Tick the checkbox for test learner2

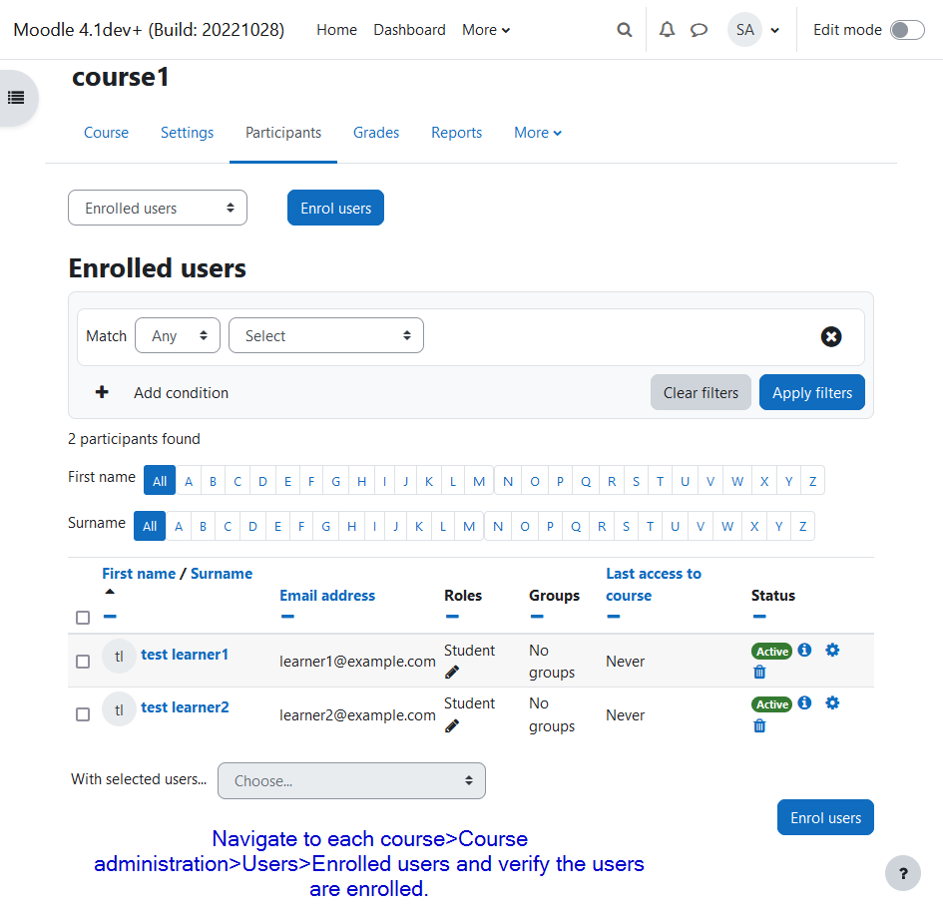pyautogui.click(x=83, y=714)
